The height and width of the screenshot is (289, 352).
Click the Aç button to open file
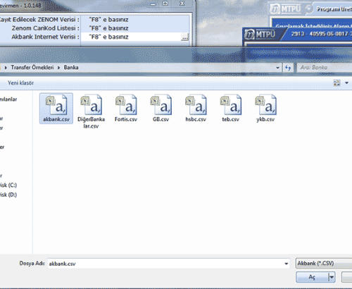[312, 277]
